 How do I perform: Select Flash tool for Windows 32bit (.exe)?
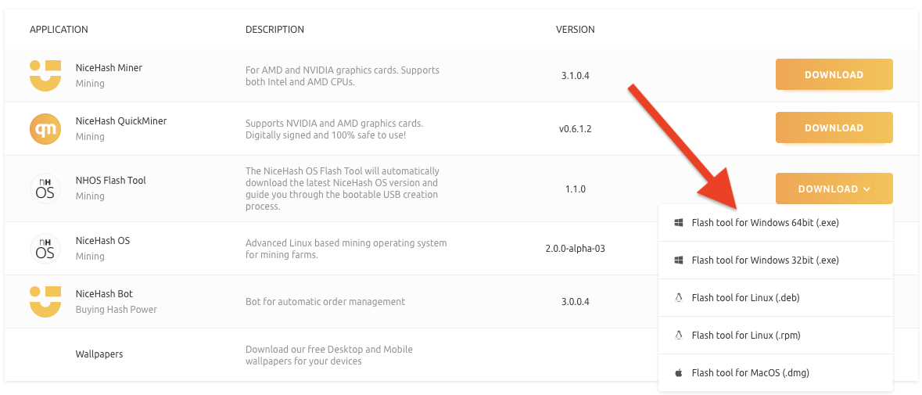(765, 260)
